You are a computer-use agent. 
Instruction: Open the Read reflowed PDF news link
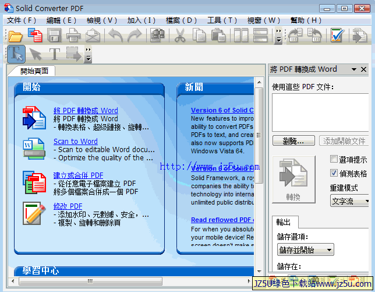[x=222, y=220]
